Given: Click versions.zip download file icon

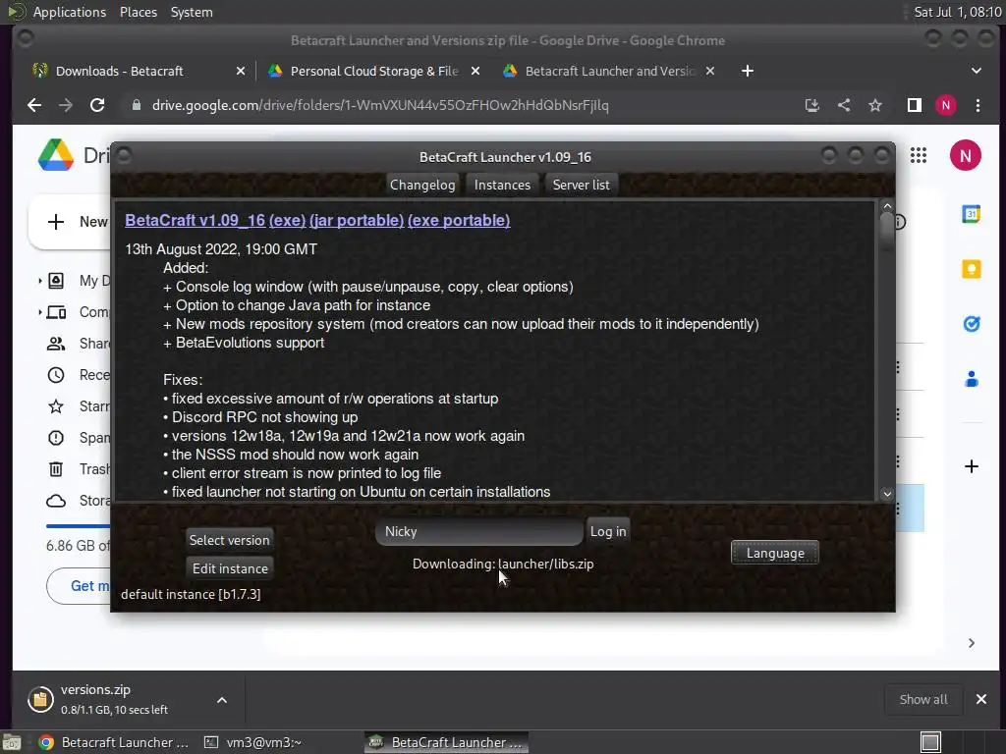Looking at the screenshot, I should point(40,699).
